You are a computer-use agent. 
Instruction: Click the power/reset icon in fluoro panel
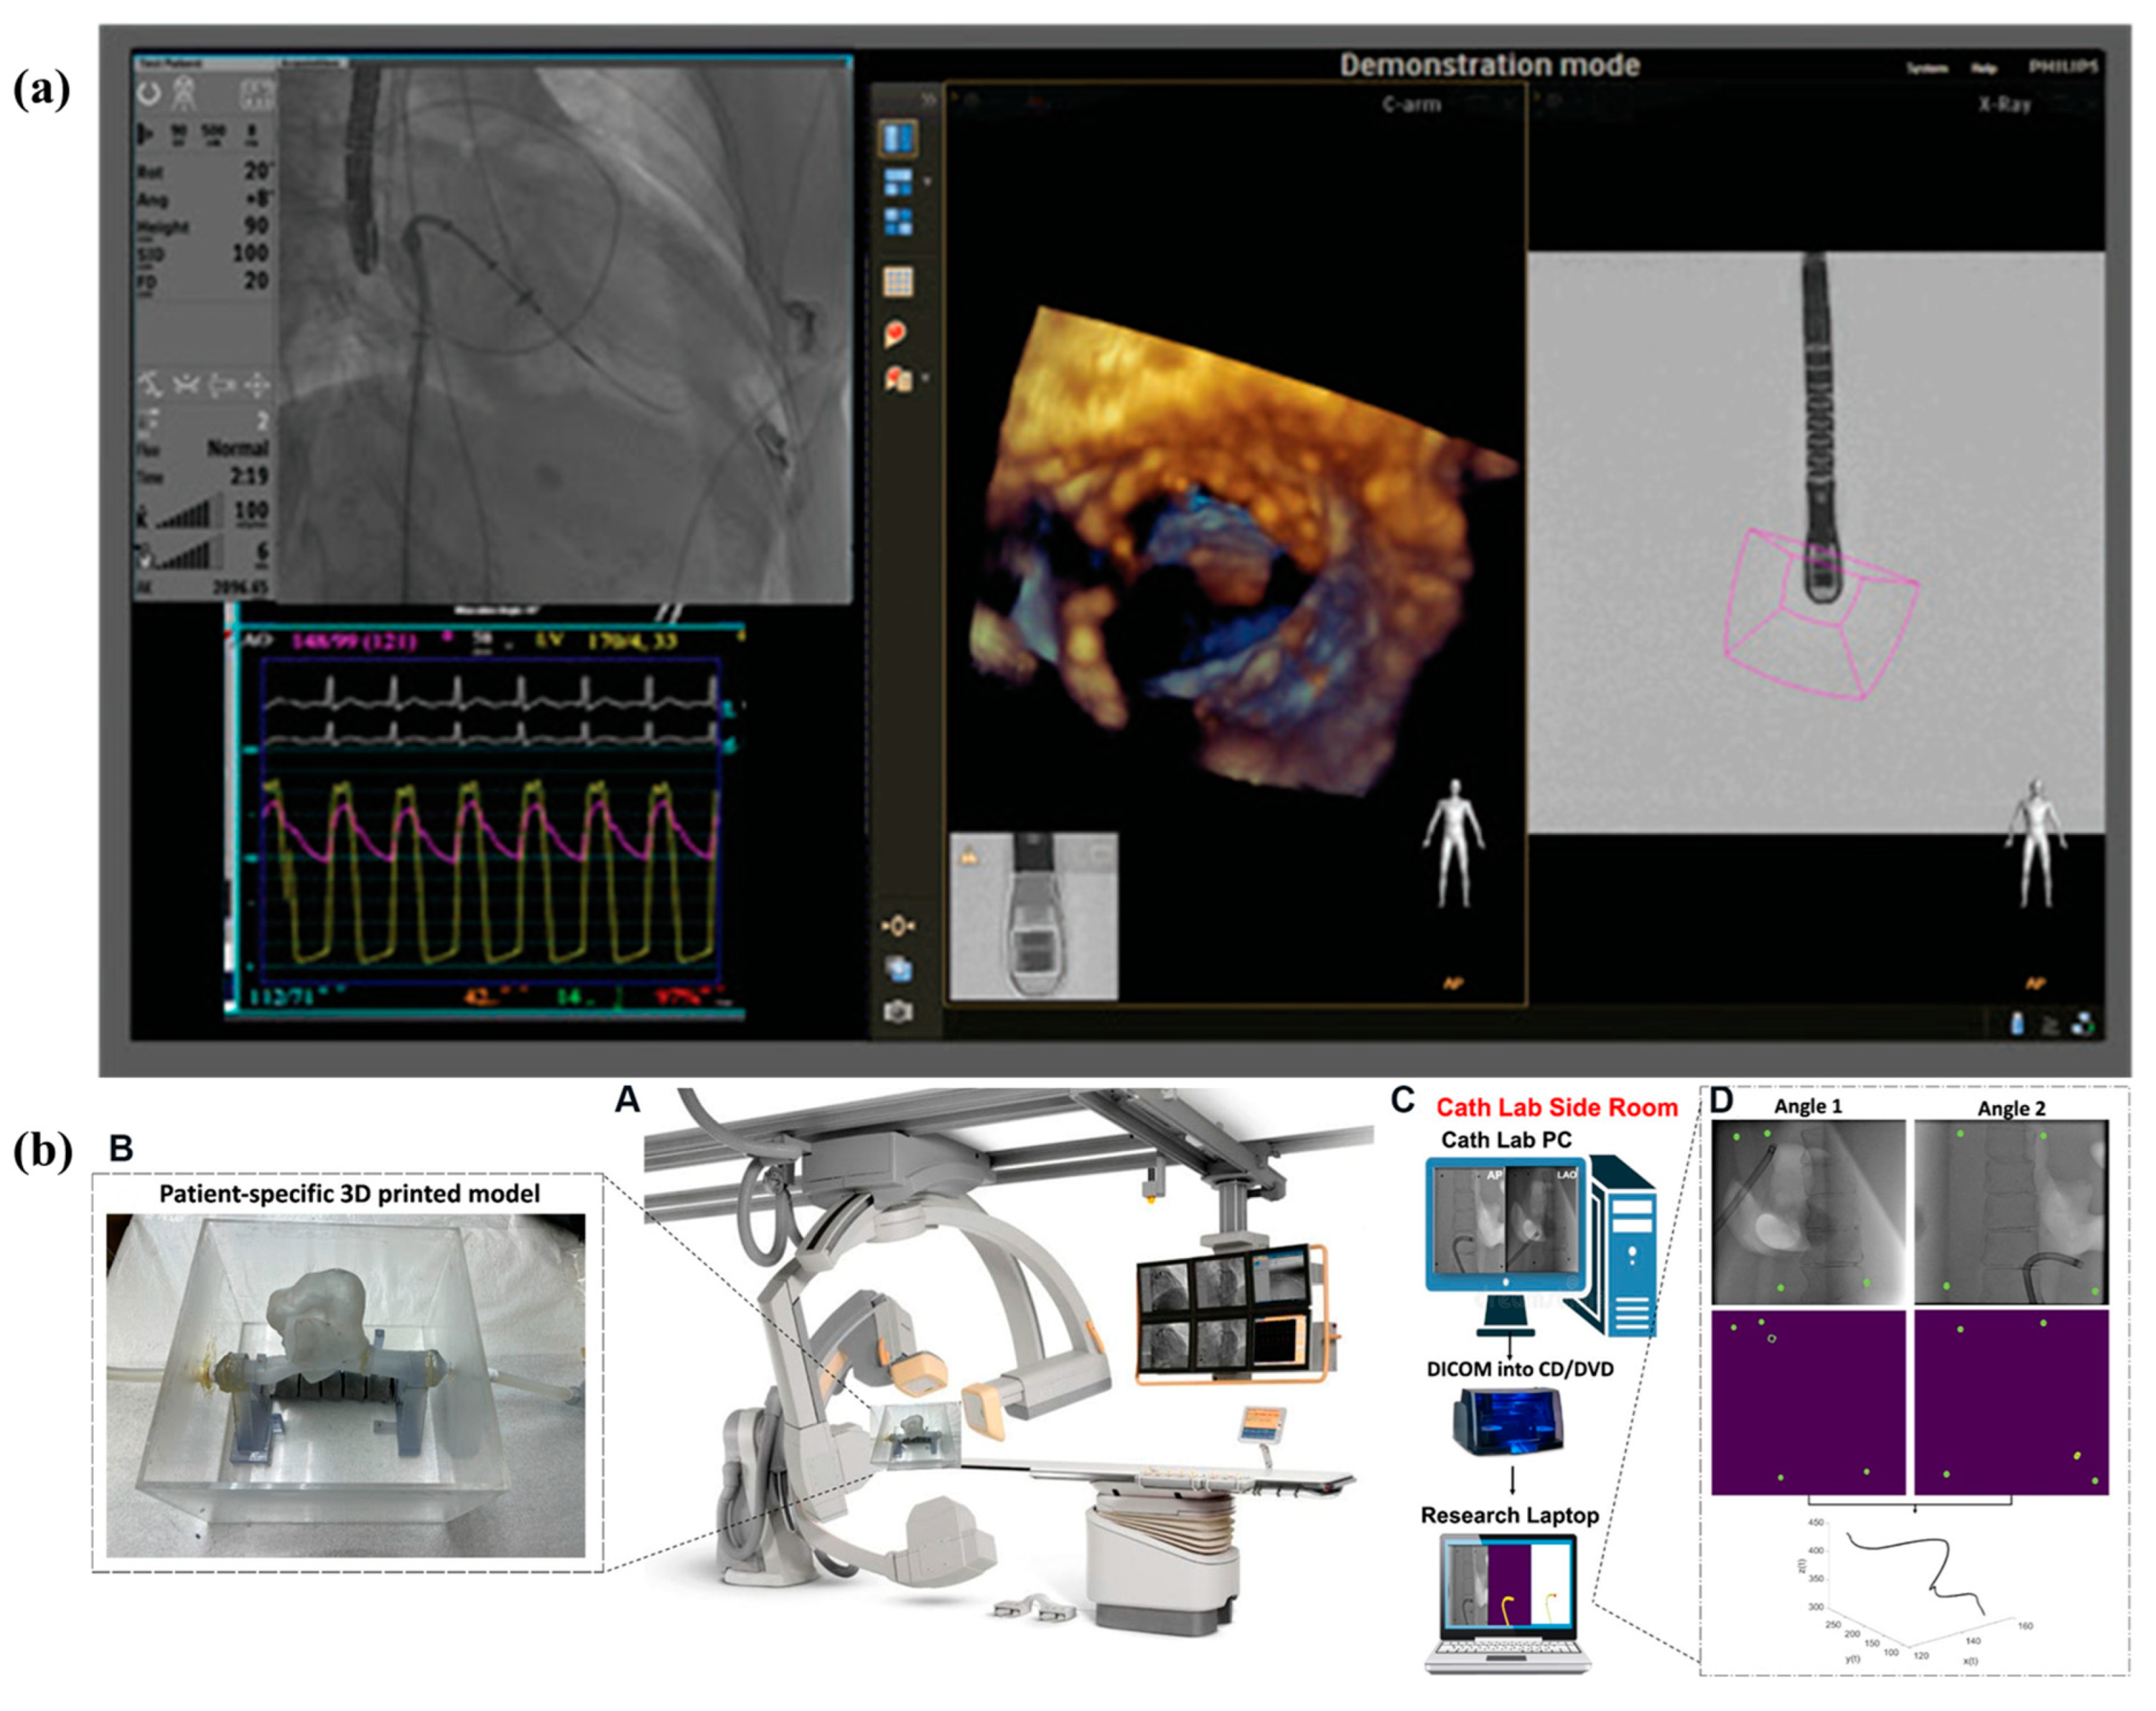click(150, 95)
